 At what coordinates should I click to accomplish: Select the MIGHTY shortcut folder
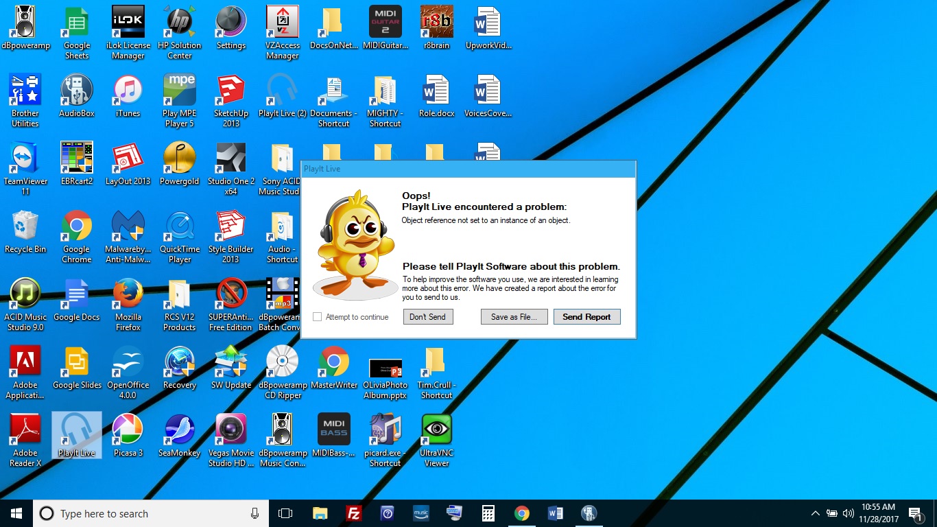[386, 101]
